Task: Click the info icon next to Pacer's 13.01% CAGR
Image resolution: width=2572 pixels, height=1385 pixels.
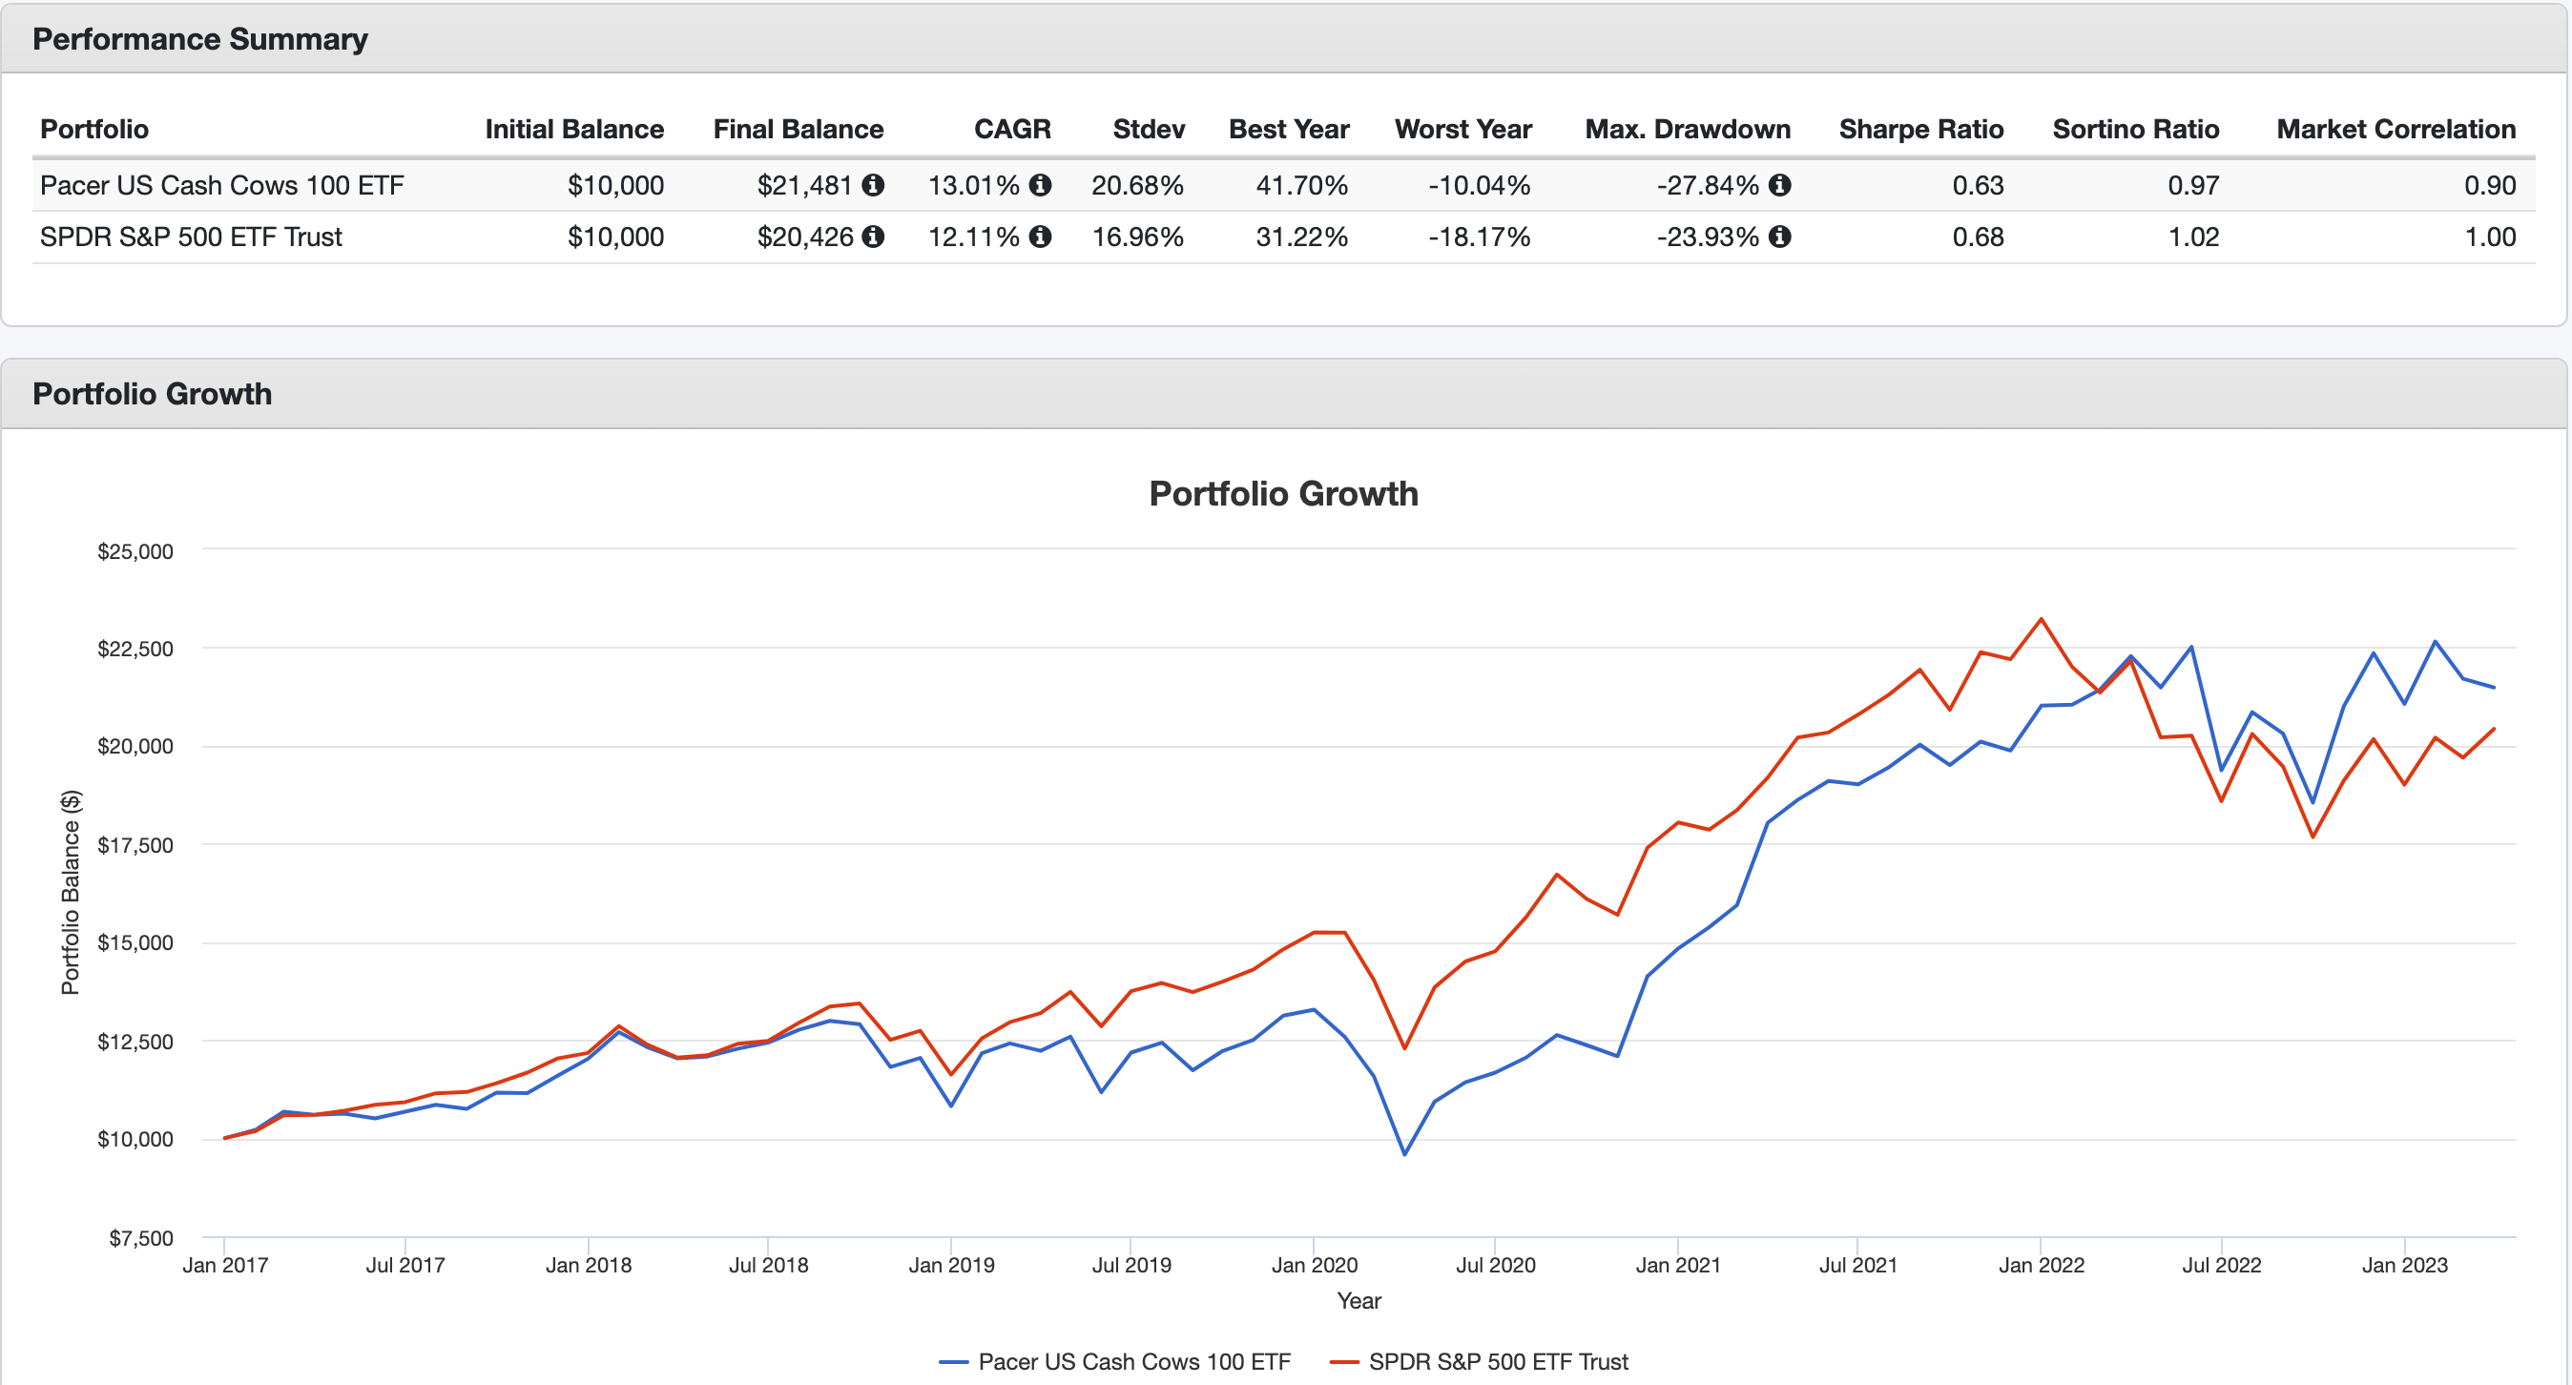Action: coord(1042,185)
